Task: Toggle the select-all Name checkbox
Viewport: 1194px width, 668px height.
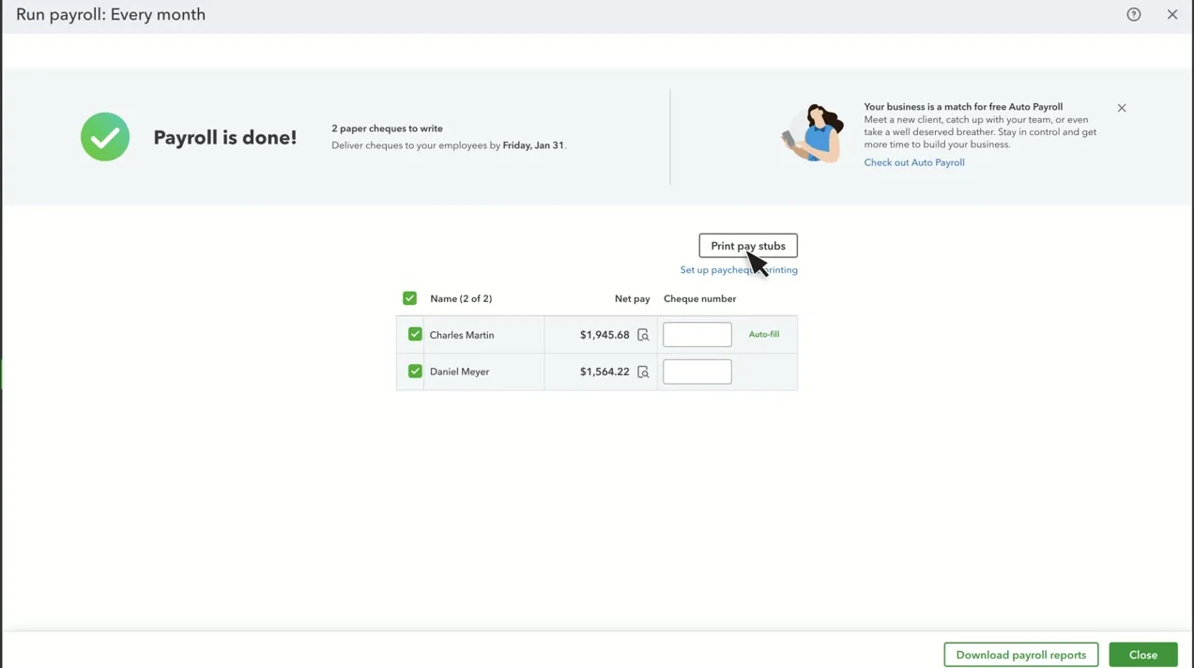Action: point(409,298)
